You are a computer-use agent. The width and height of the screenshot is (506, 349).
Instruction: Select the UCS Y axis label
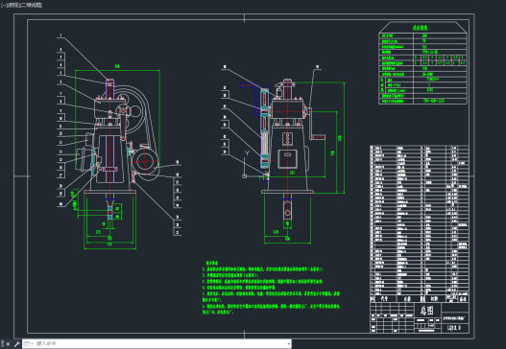point(247,153)
